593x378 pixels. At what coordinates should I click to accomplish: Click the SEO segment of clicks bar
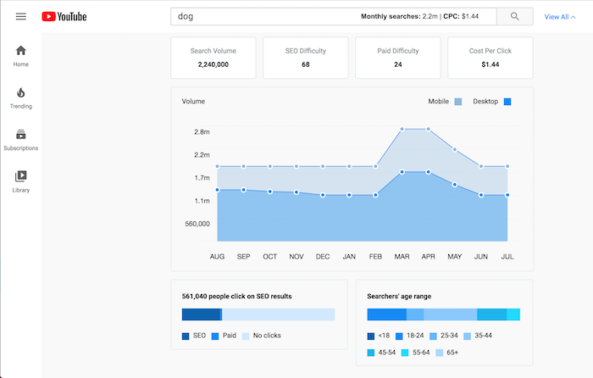click(200, 314)
